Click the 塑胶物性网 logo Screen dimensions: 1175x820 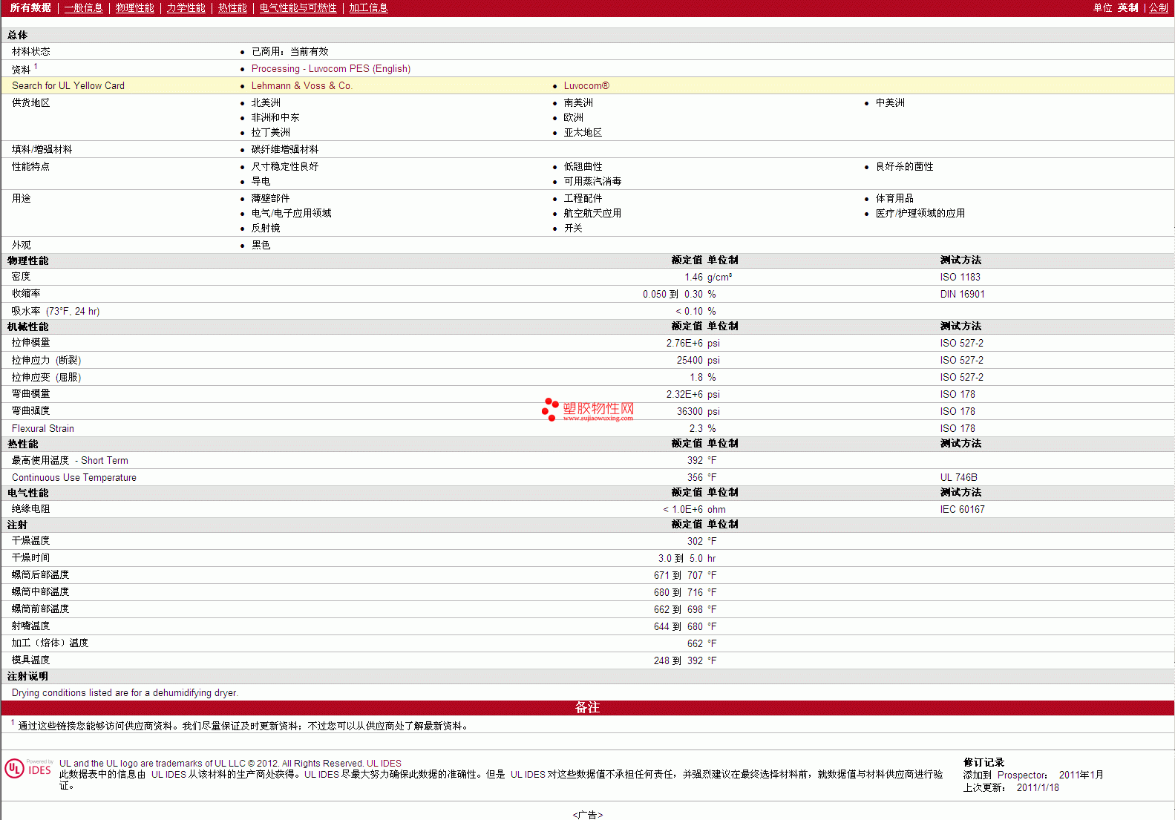tap(588, 410)
